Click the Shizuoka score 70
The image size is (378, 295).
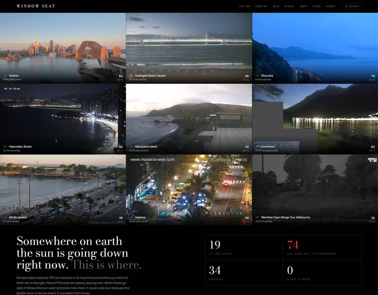tap(373, 76)
